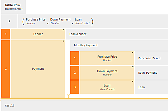Viewport: 168px width, 111px height.
Task: Expand nested Down Payment row dropdown arrow
Action: [133, 67]
